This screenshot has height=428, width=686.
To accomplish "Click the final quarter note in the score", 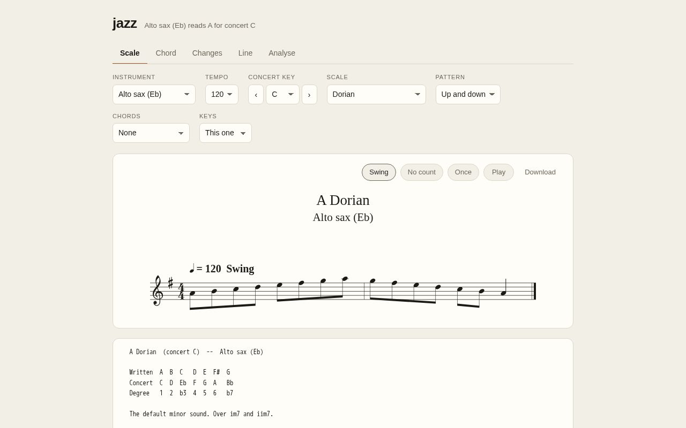I will 504,288.
